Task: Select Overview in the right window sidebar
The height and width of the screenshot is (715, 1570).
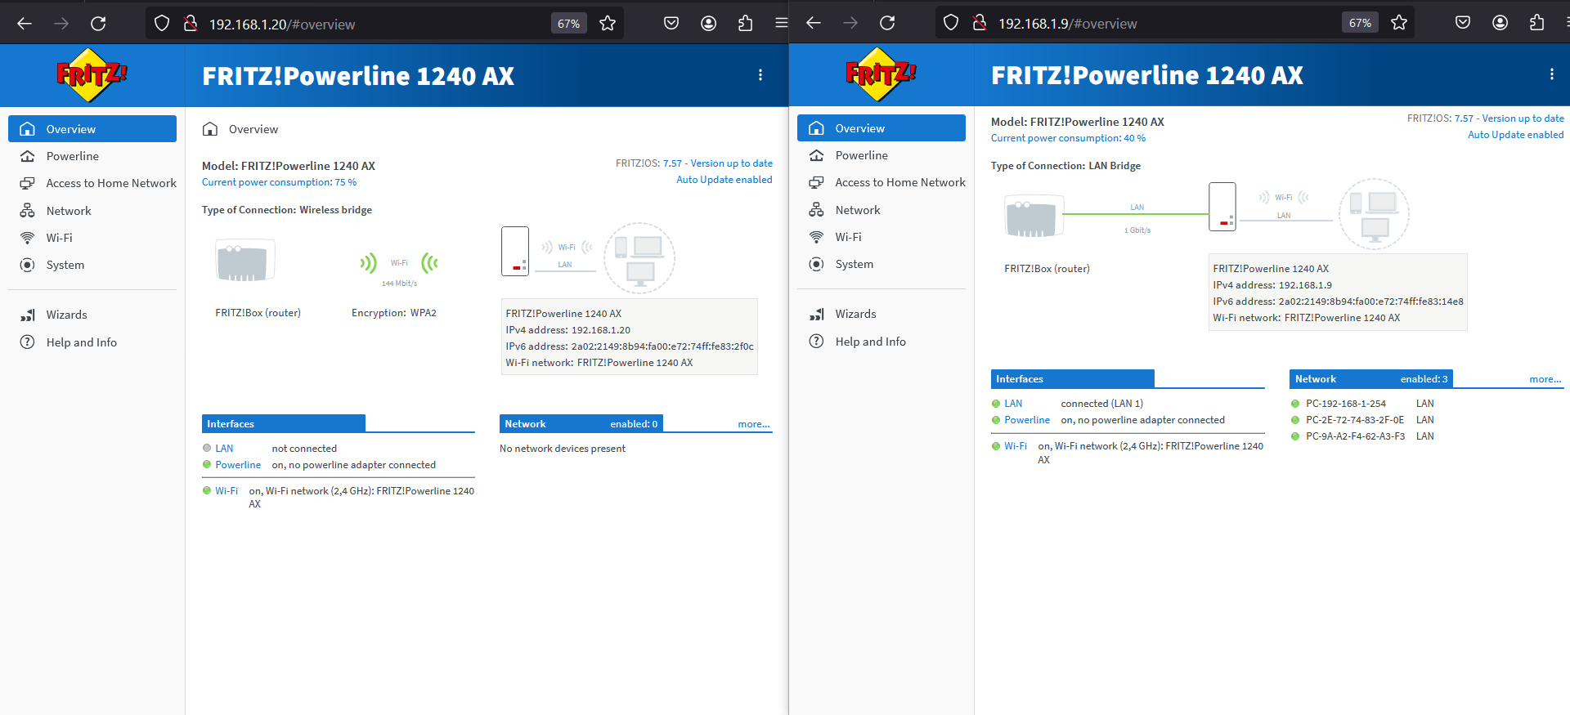Action: point(881,128)
